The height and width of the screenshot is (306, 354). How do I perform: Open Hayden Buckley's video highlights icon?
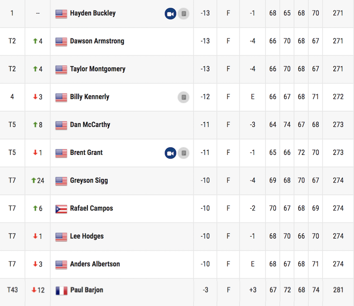[171, 13]
